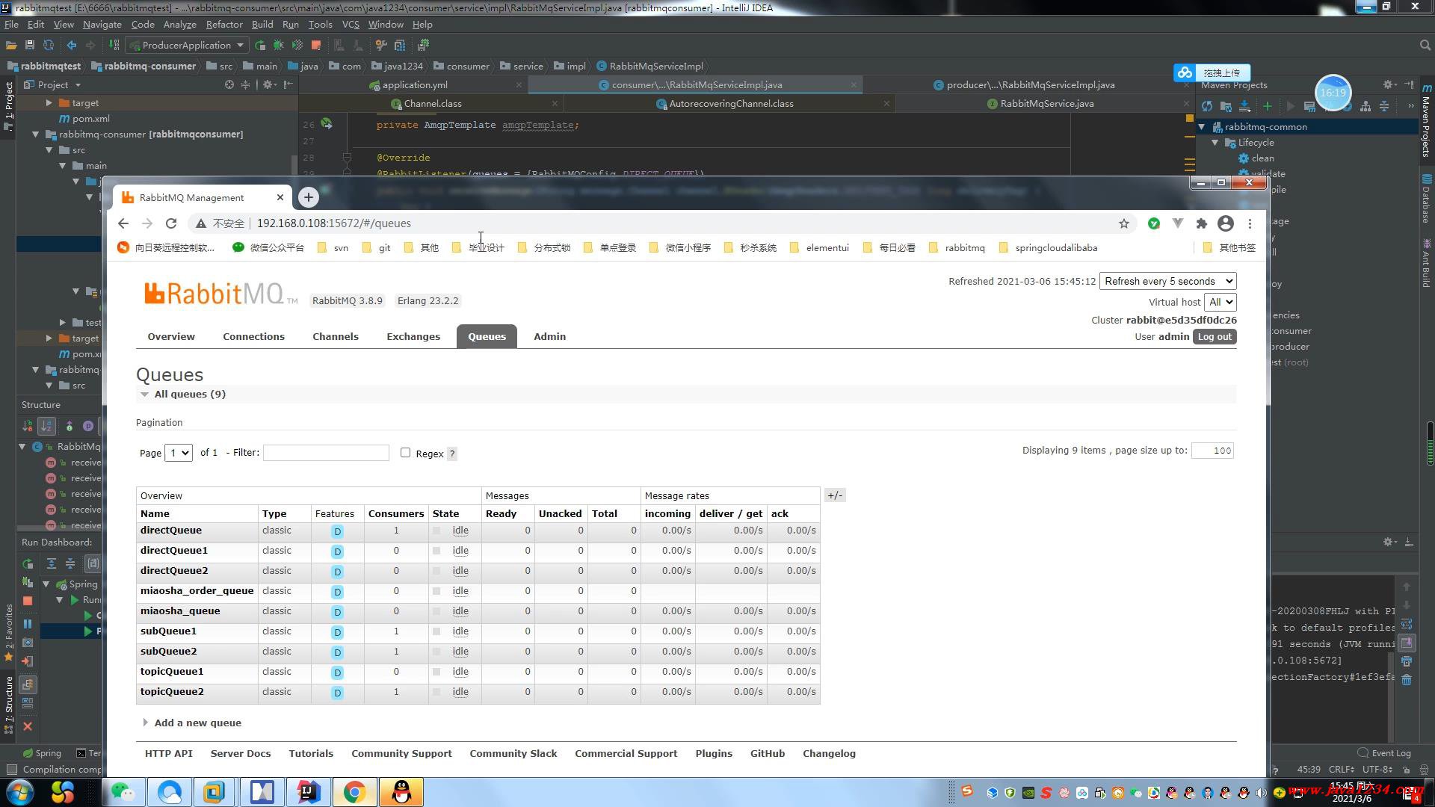Toggle the Regex checkbox
The image size is (1435, 807).
pos(405,452)
